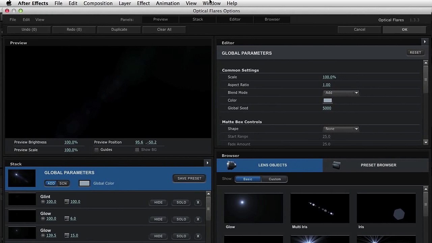Remove the Glow 139.5 element with X
This screenshot has height=243, width=432.
(x=198, y=236)
